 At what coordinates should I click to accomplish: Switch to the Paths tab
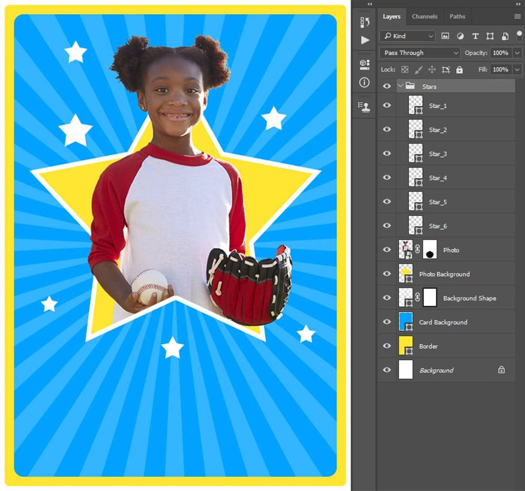457,16
